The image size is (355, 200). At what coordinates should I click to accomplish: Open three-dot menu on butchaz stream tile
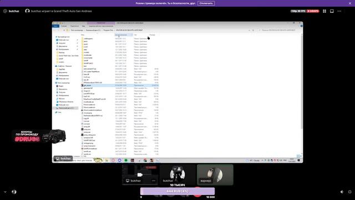click(x=154, y=181)
